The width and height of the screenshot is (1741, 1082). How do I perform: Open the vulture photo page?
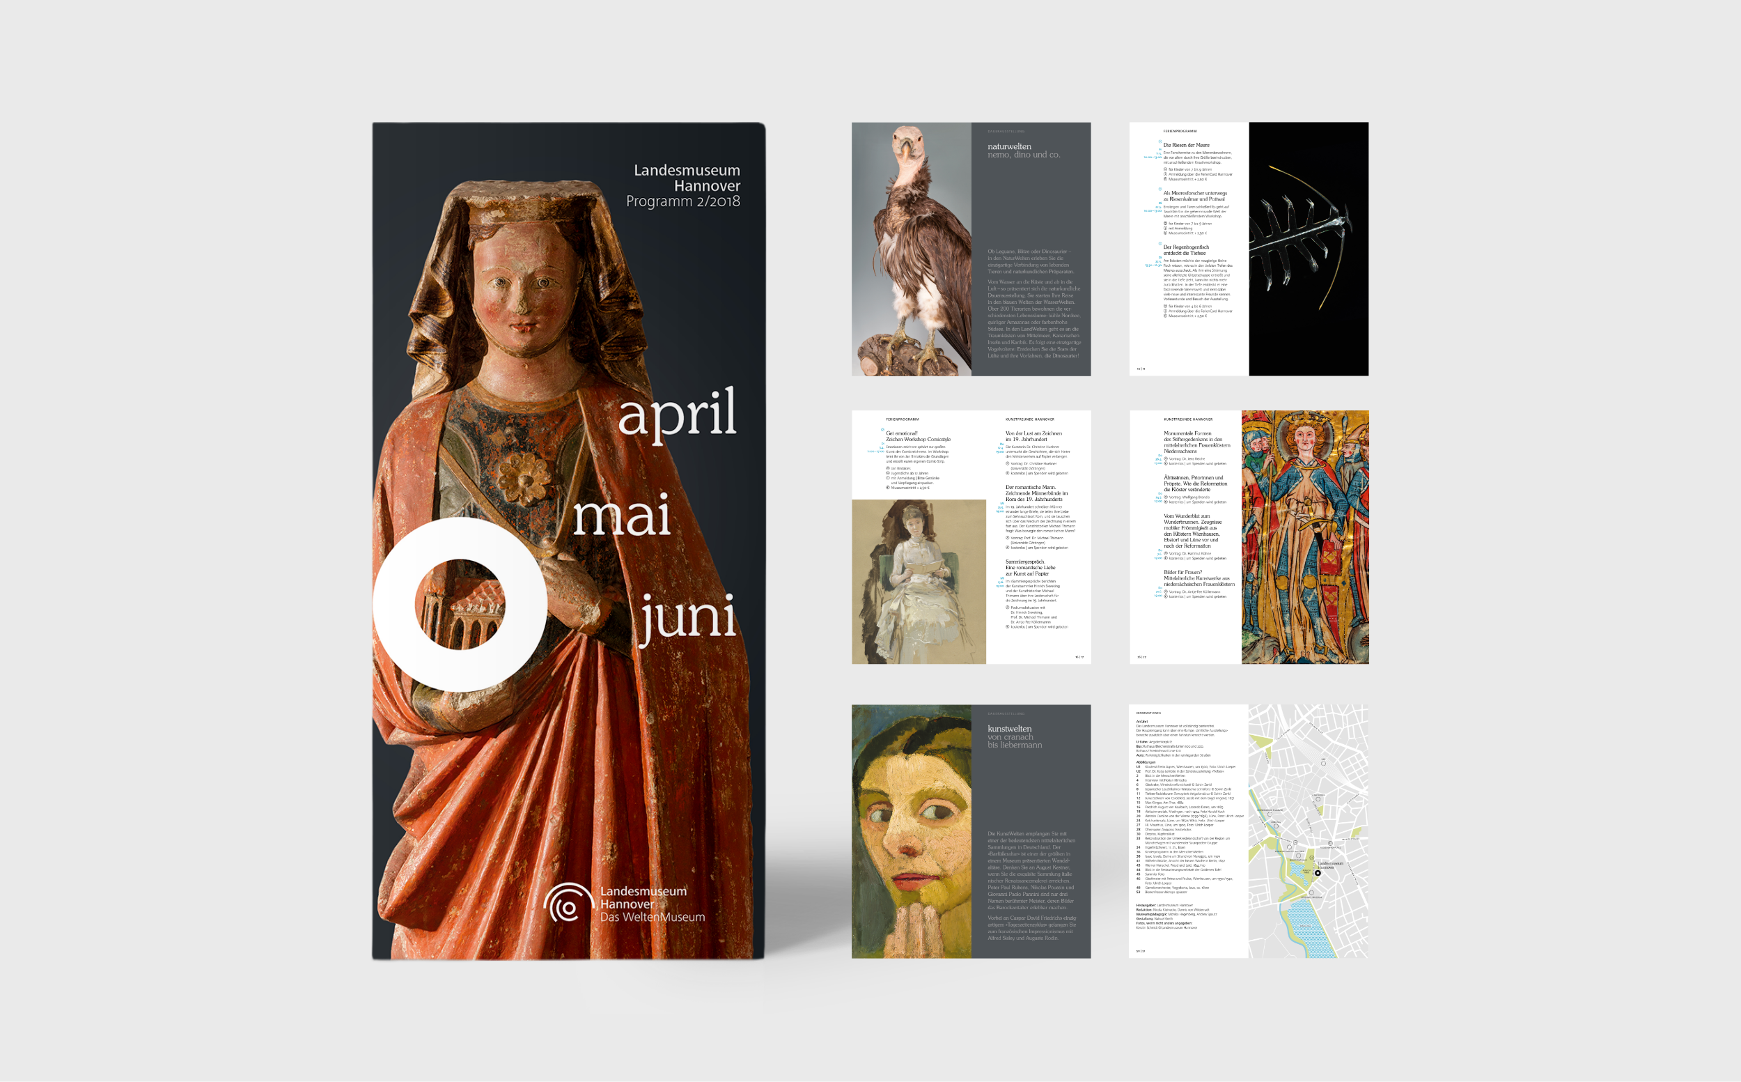click(911, 249)
